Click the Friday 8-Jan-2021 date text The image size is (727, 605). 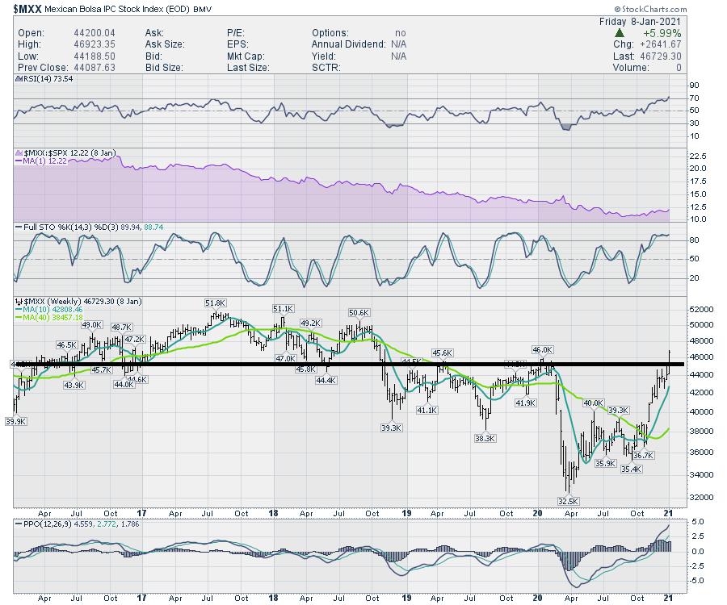tap(662, 21)
